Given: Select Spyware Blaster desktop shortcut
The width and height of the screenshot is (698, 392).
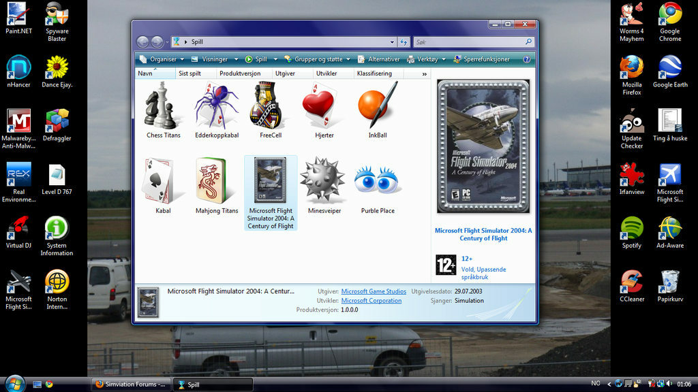Looking at the screenshot, I should click(57, 22).
